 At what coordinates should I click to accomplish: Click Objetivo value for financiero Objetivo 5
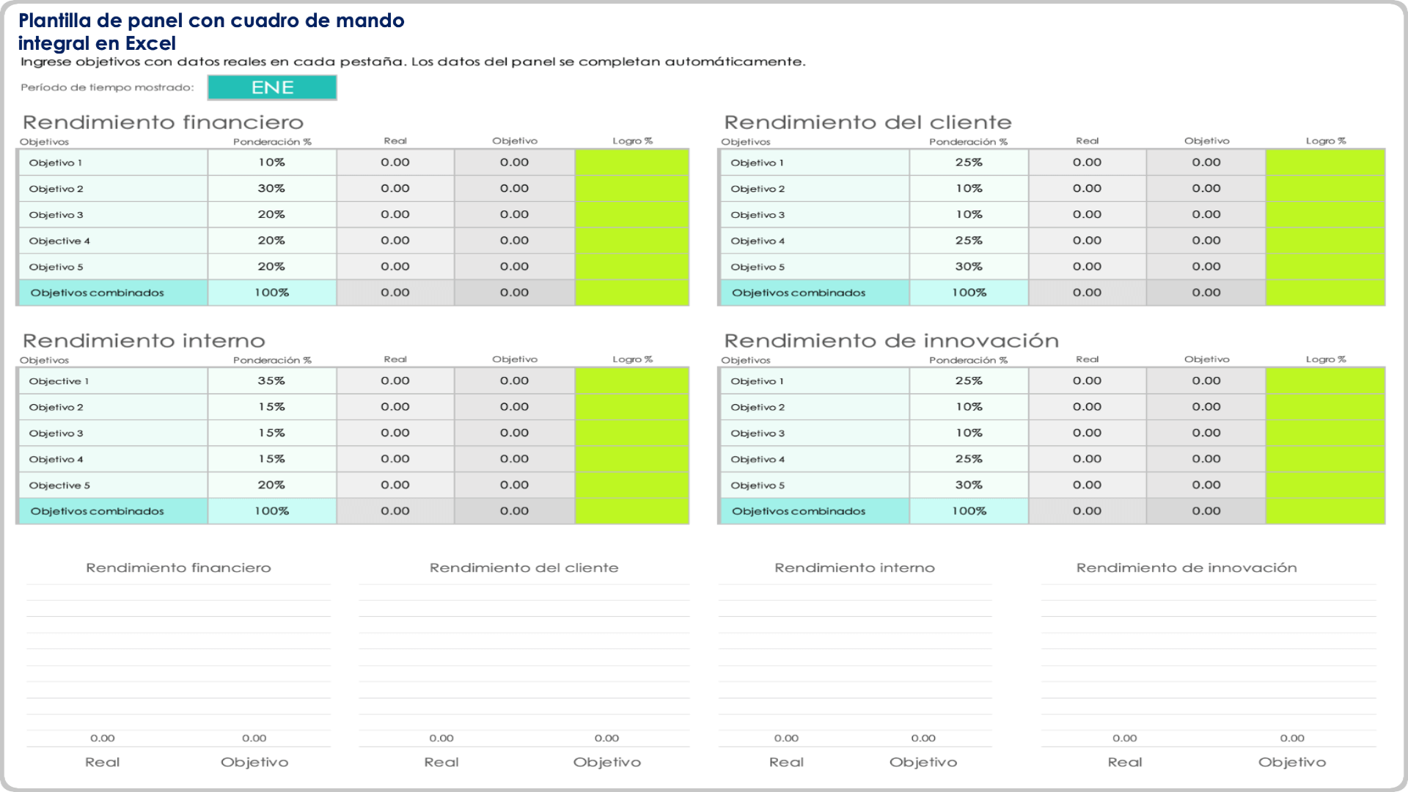click(515, 266)
